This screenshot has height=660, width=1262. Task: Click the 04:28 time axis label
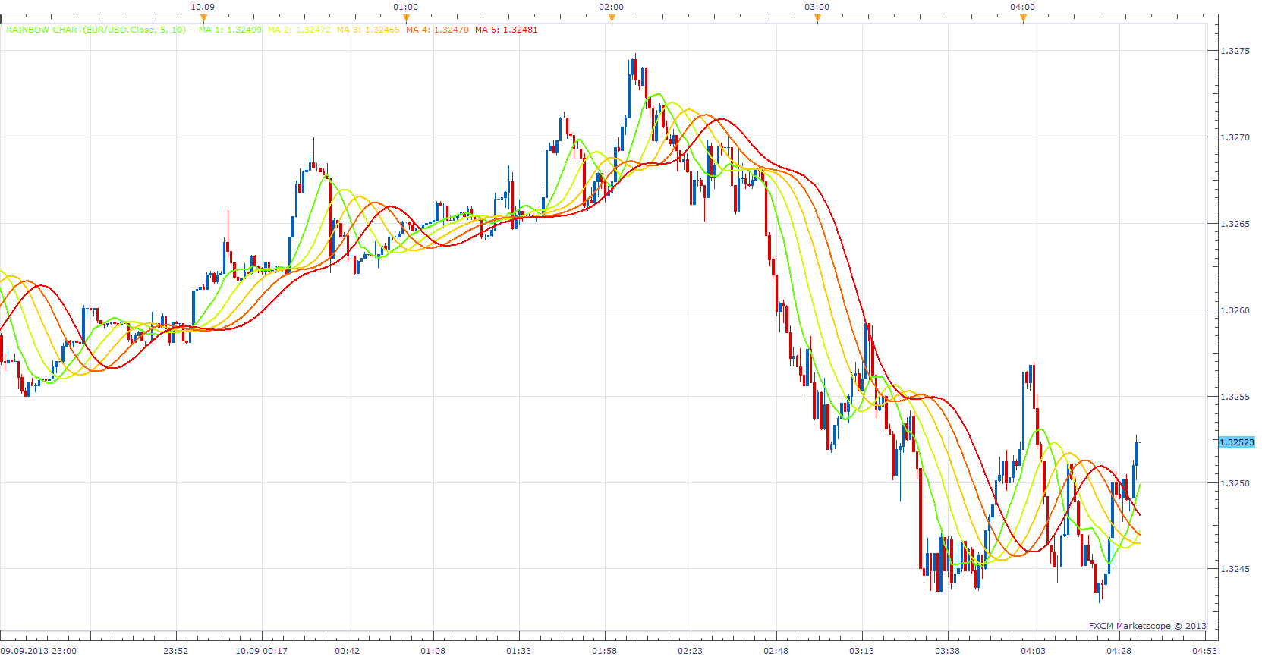point(1119,651)
